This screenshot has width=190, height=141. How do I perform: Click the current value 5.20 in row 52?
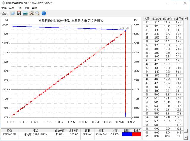pos(157,102)
